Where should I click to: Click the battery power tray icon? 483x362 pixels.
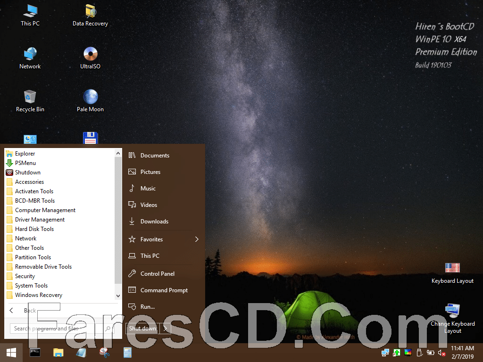pyautogui.click(x=430, y=353)
